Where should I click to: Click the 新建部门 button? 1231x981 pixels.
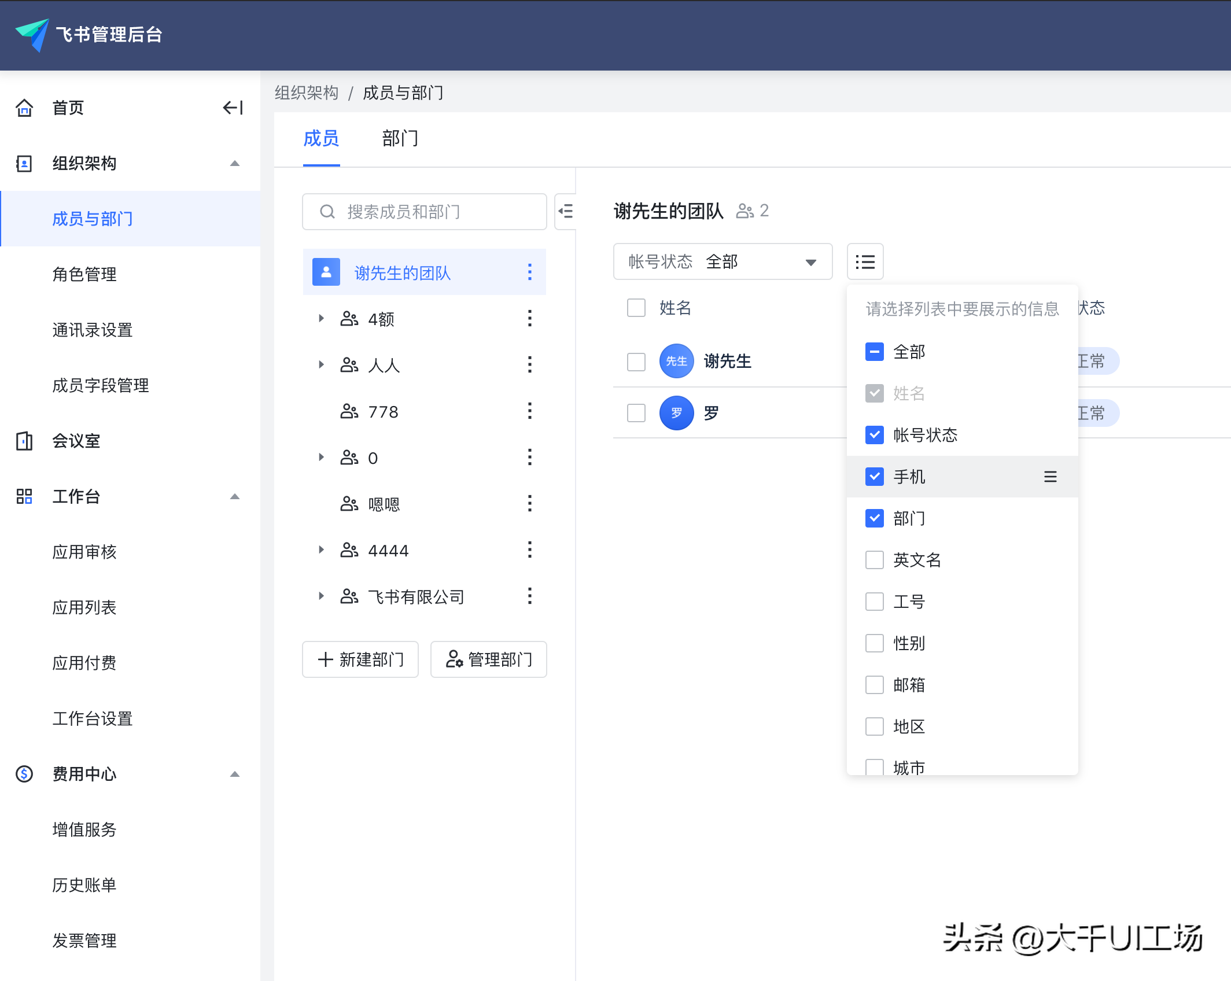pos(360,659)
